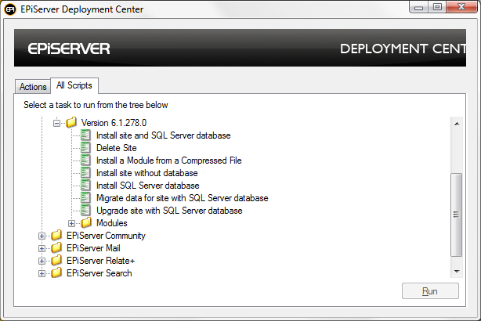Click the EPiServer Search folder icon
This screenshot has width=481, height=321.
(x=56, y=273)
